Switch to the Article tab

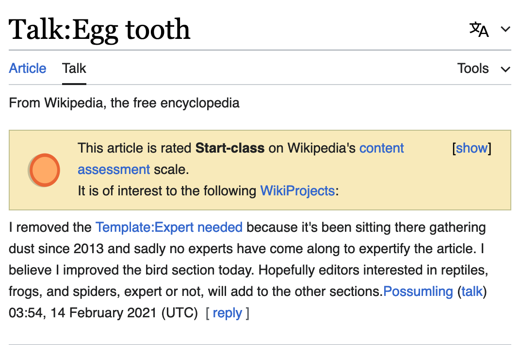tap(28, 69)
